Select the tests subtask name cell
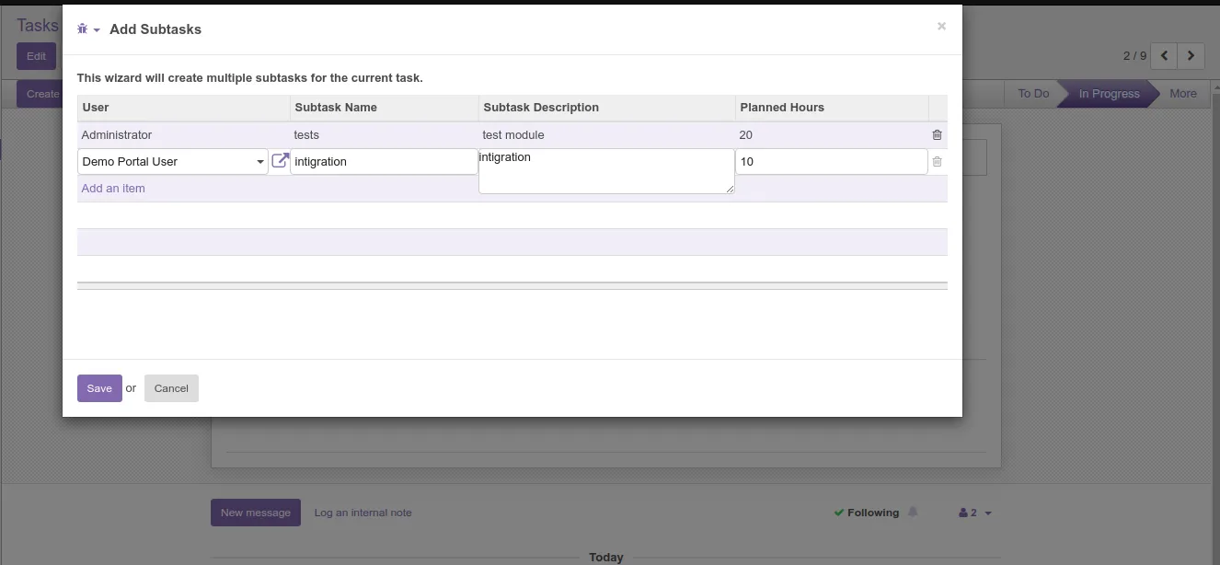The width and height of the screenshot is (1220, 565). coord(384,134)
